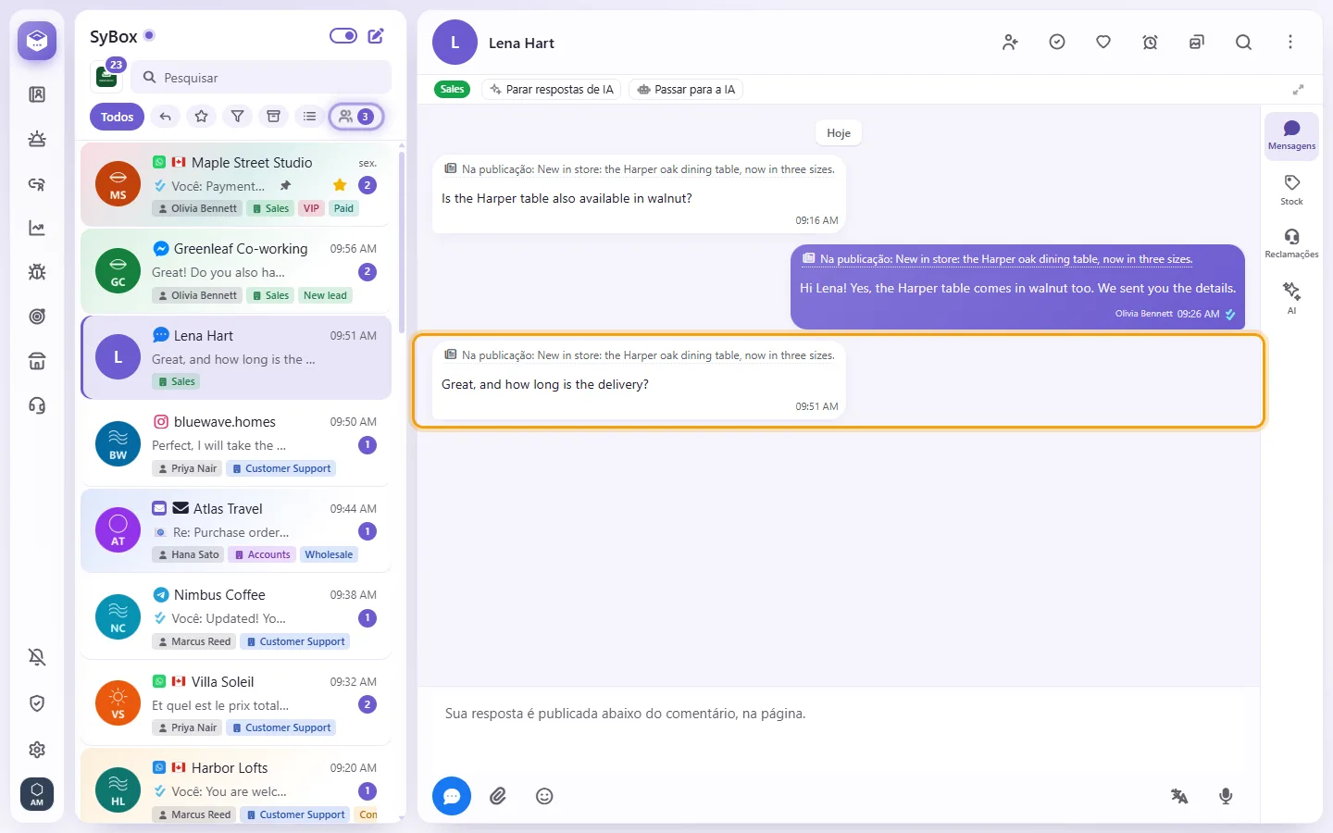Click the blue send comment button
Image resolution: width=1333 pixels, height=833 pixels.
tap(452, 796)
